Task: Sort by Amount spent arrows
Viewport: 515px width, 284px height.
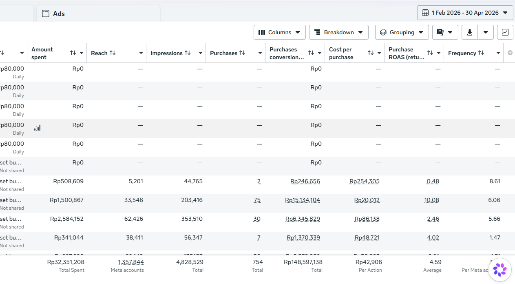Action: [73, 53]
